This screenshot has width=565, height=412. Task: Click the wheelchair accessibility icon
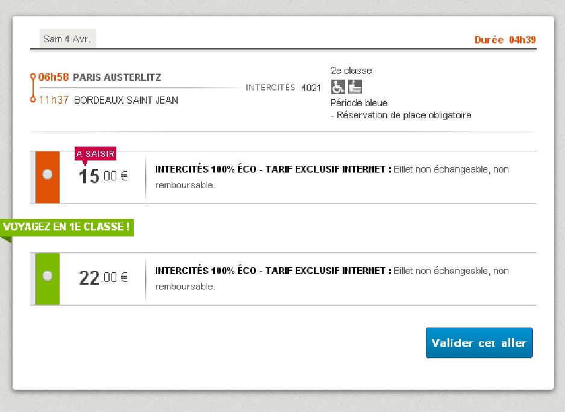point(338,87)
